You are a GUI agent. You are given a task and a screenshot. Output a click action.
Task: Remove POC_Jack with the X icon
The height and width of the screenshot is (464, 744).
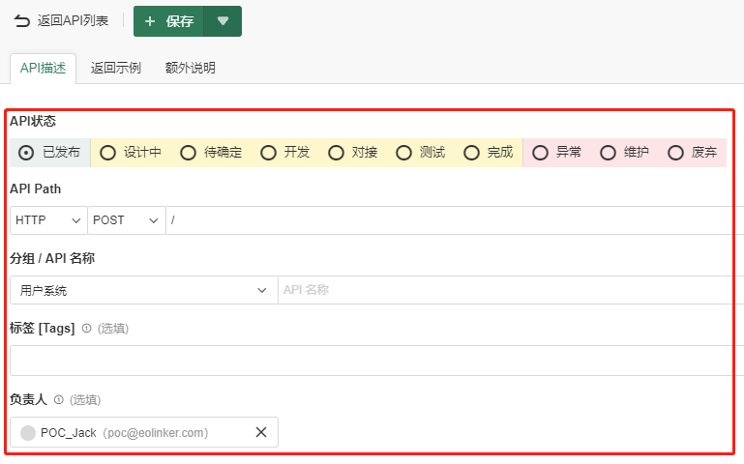(261, 432)
